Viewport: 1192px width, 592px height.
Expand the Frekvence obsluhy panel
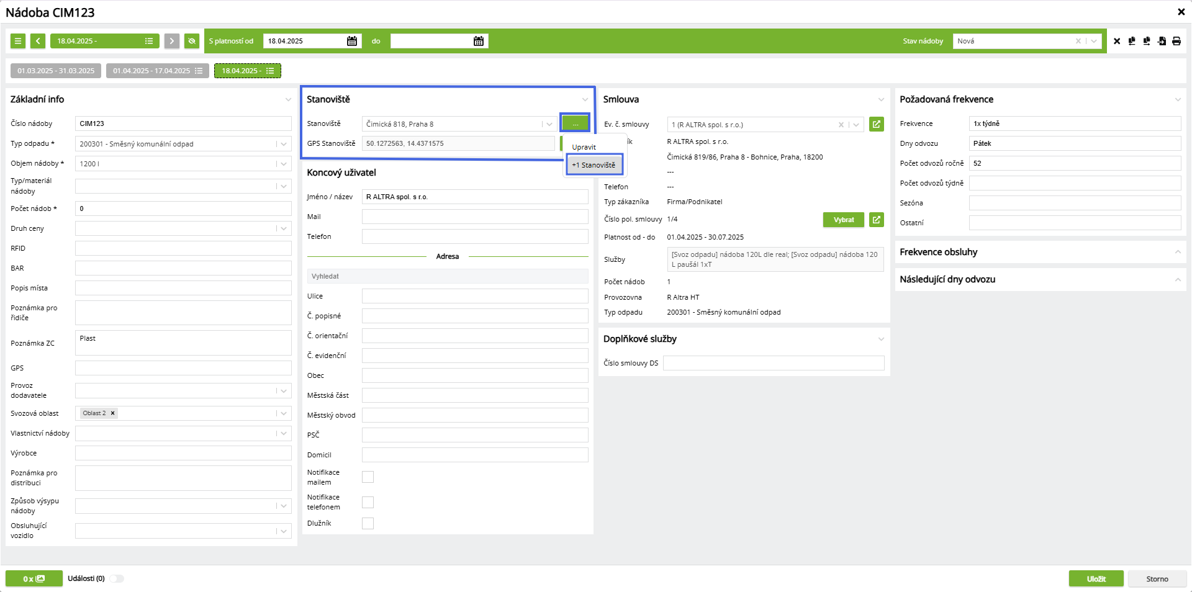coord(1178,252)
